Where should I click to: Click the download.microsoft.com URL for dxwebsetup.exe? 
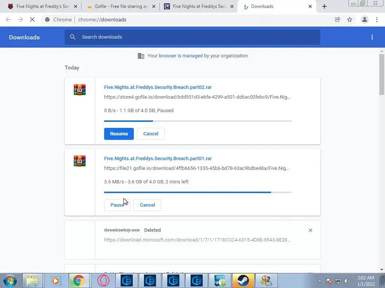tap(197, 240)
